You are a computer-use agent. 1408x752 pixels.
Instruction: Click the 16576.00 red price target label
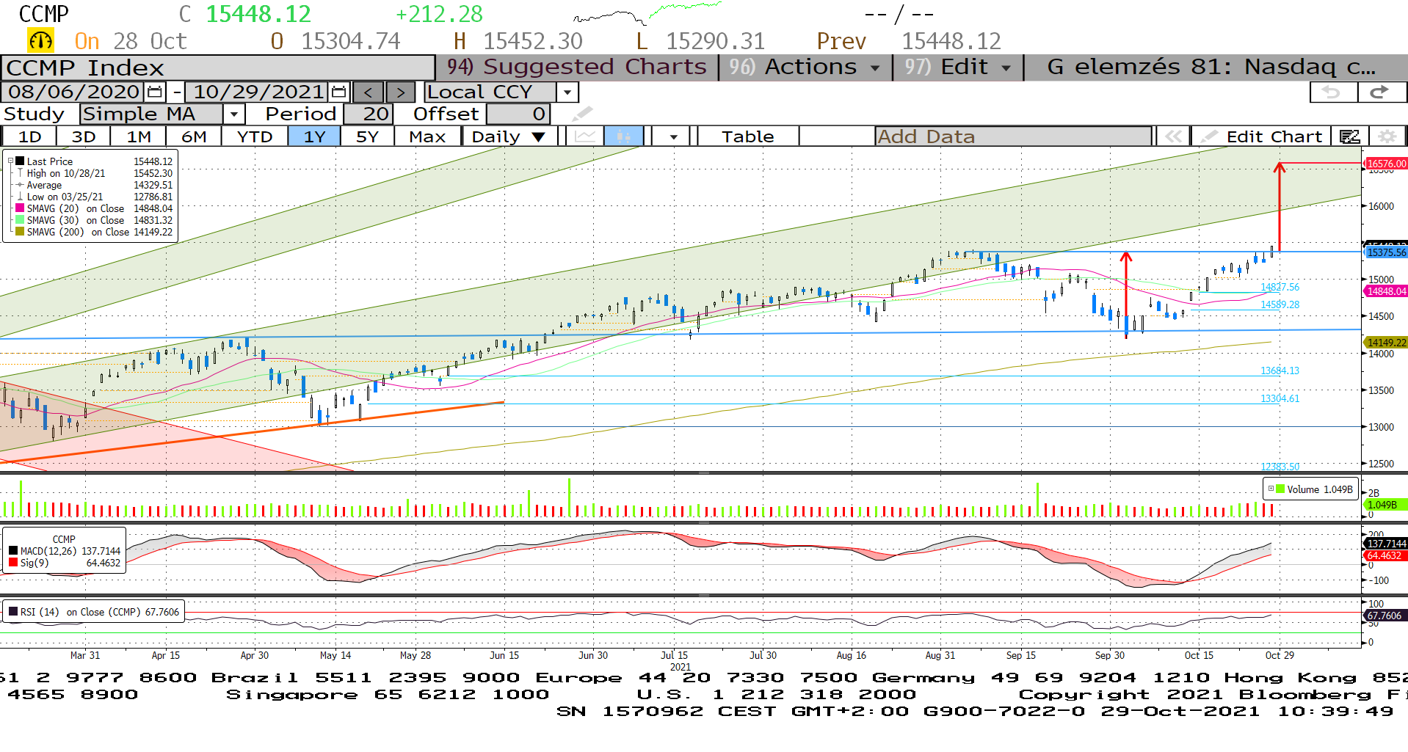point(1386,164)
